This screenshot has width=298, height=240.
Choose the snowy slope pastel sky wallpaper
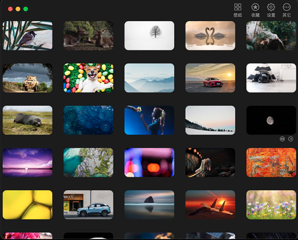point(210,120)
